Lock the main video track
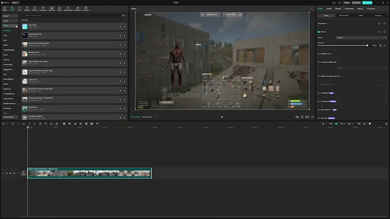Viewport: 390px width, 219px height. pos(6,173)
